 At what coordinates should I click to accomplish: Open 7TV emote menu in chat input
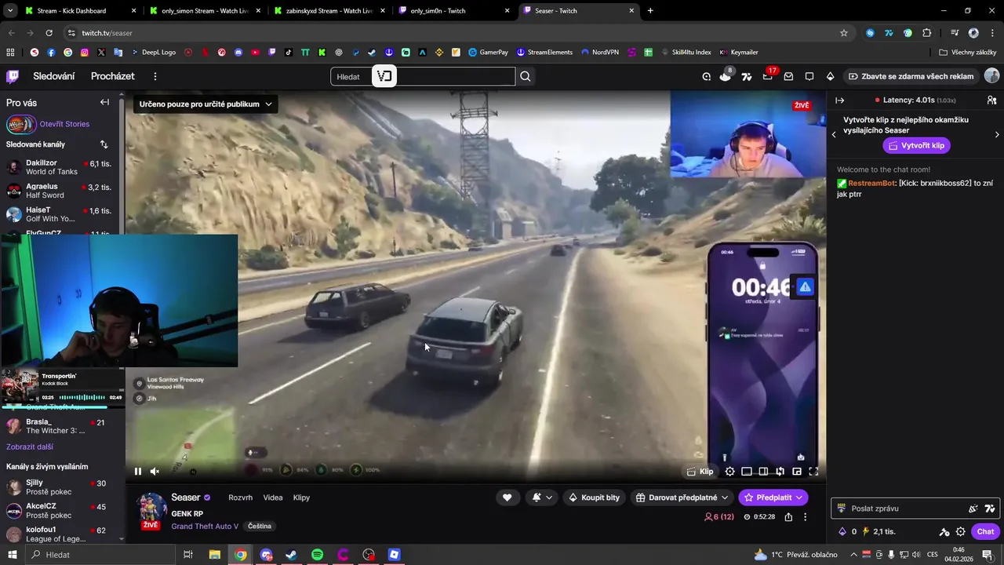click(990, 508)
